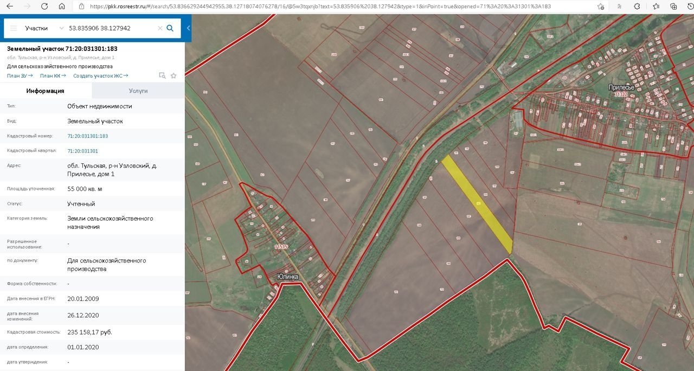The height and width of the screenshot is (371, 694).
Task: Open cadastral quarter 71:20:031301 link
Action: 82,151
